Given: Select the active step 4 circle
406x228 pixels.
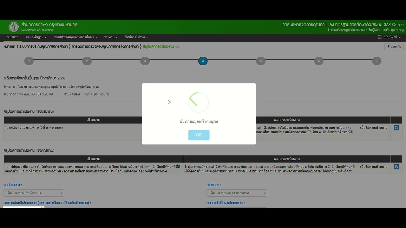Looking at the screenshot, I should 203,61.
